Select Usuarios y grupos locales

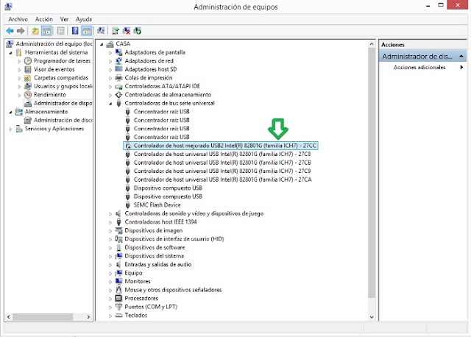63,86
